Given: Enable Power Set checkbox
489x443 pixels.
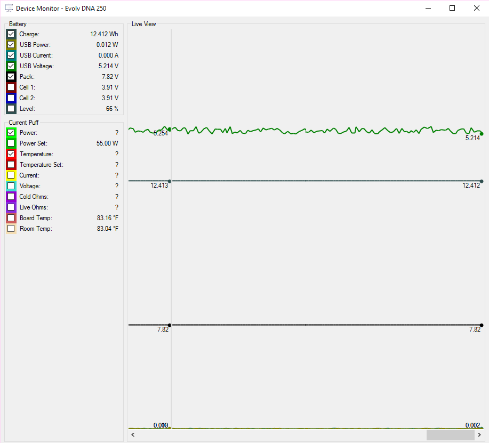Looking at the screenshot, I should coord(11,143).
